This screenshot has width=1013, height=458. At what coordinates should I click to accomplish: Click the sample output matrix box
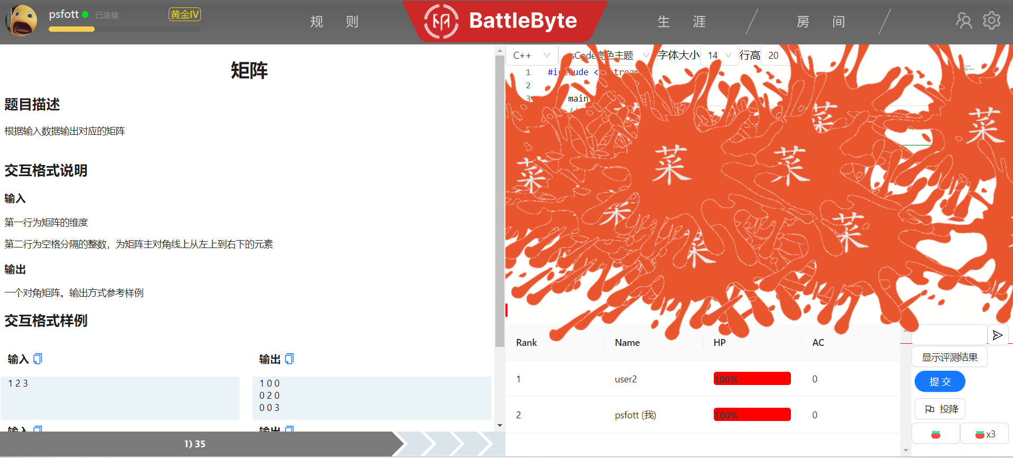[x=372, y=398]
